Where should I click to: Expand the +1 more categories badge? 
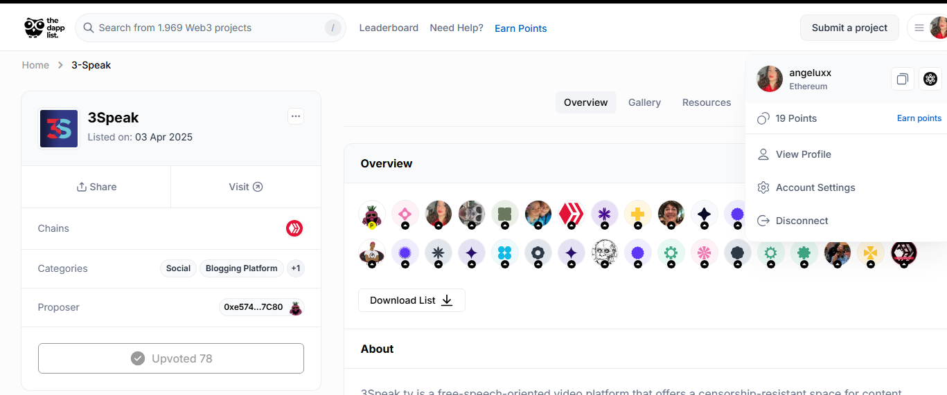(x=296, y=268)
